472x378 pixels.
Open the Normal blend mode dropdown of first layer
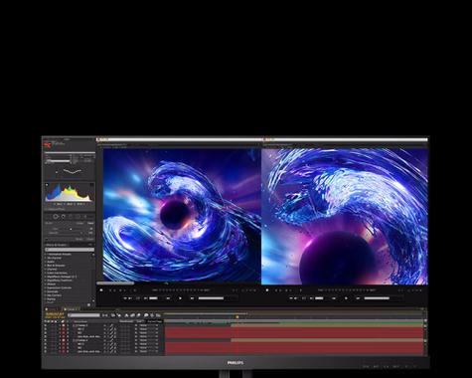tap(143, 325)
